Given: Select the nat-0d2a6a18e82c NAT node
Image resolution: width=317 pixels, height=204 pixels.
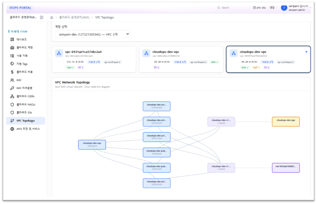Looking at the screenshot, I should tap(286, 168).
